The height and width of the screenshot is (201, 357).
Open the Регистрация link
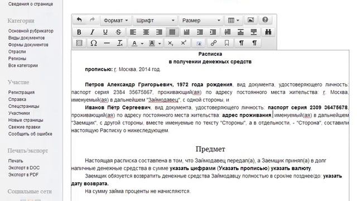point(21,92)
